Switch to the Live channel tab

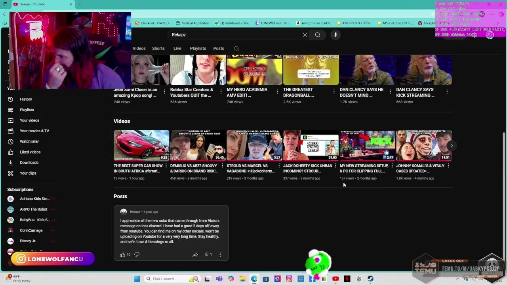(177, 48)
